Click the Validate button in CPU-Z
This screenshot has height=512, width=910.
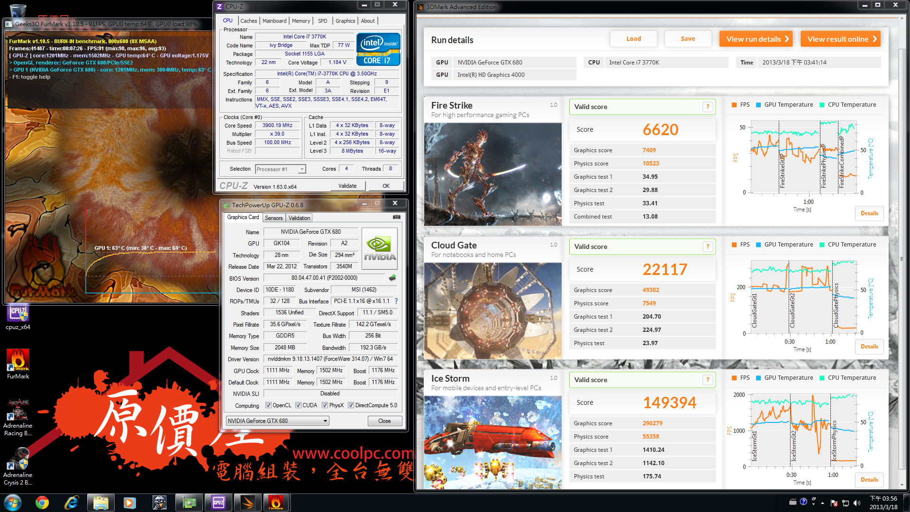347,186
